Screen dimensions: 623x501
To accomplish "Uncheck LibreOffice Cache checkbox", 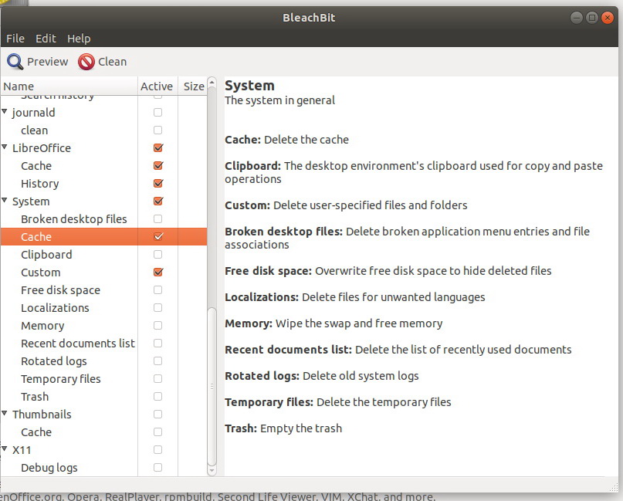I will coord(158,166).
